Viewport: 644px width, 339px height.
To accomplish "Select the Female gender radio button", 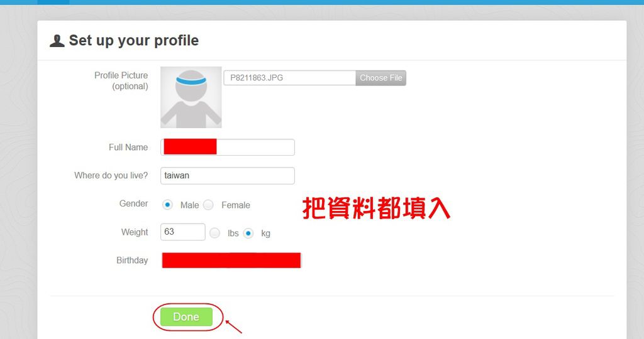I will (208, 205).
